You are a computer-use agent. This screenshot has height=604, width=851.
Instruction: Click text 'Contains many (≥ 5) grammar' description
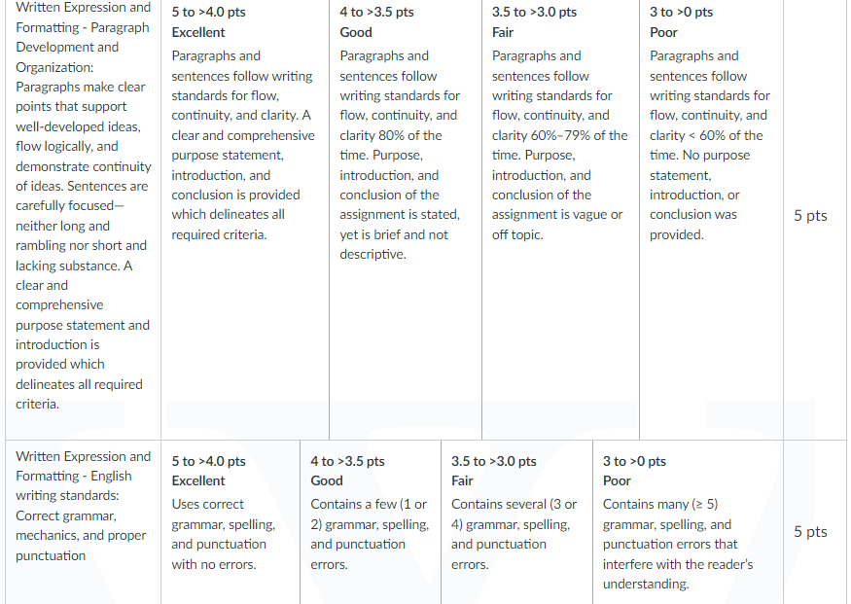click(x=667, y=515)
